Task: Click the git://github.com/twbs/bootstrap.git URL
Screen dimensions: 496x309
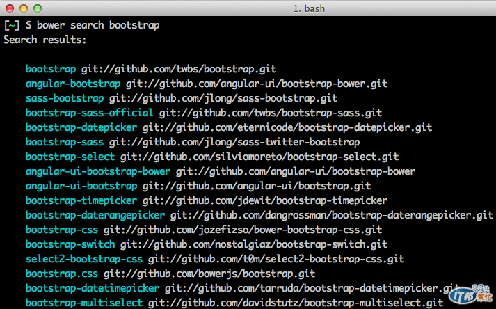Action: (x=179, y=69)
